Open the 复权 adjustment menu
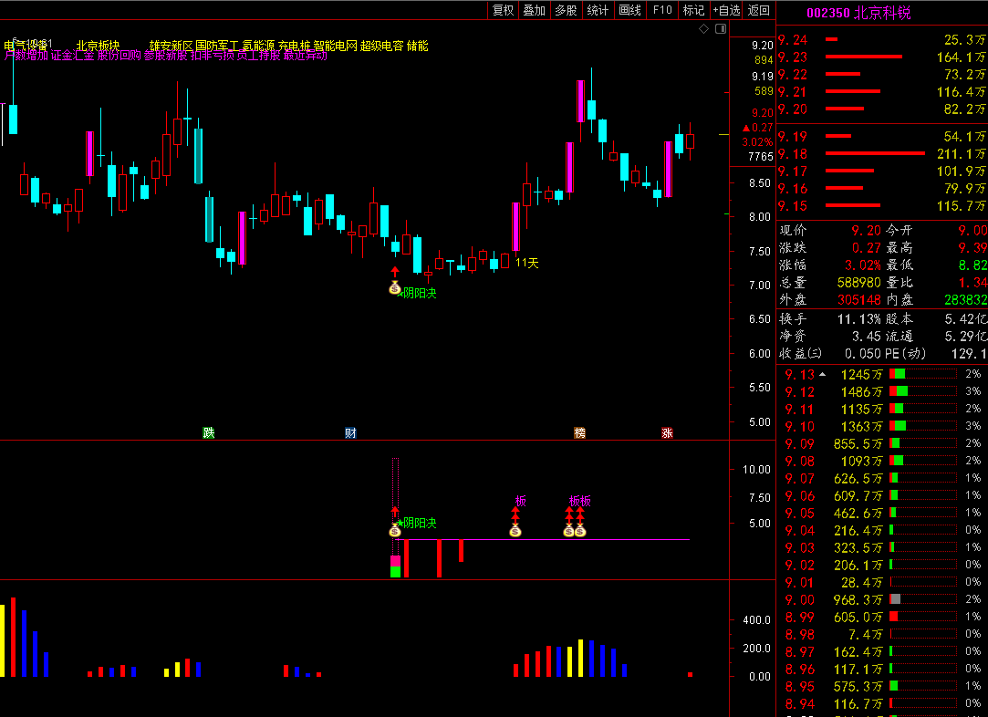Image resolution: width=988 pixels, height=717 pixels. point(503,10)
